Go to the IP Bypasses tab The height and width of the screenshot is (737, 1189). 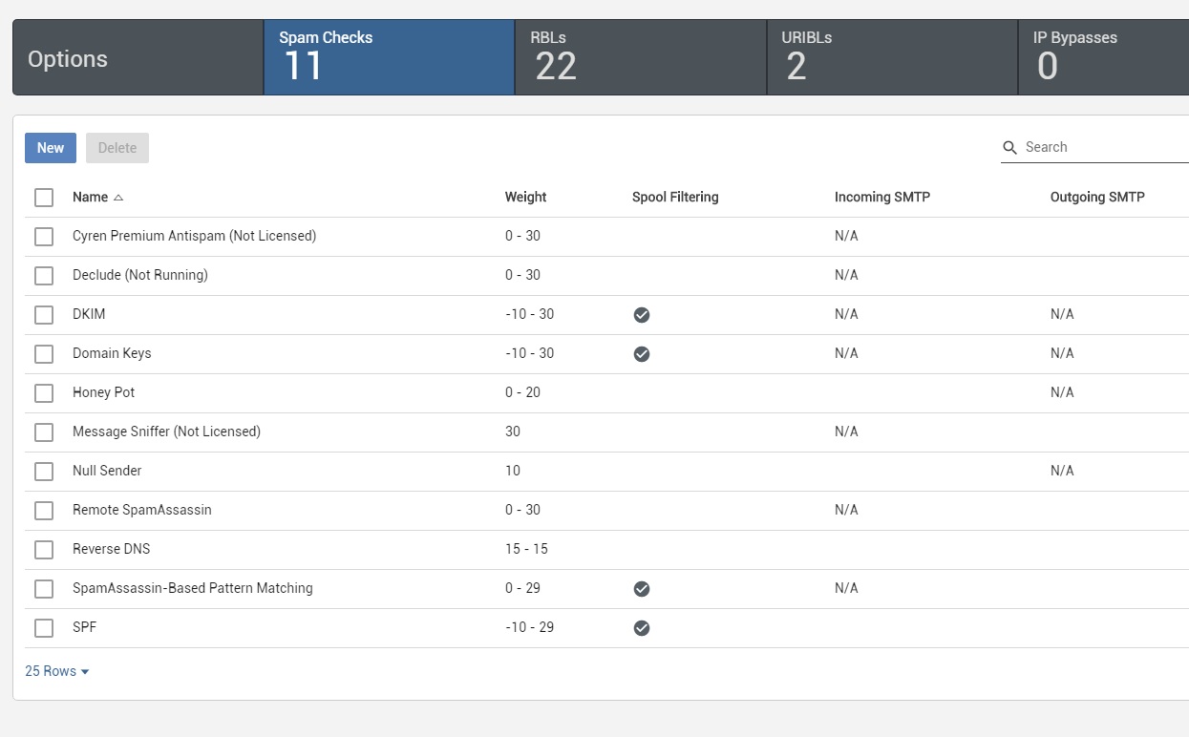(1103, 57)
